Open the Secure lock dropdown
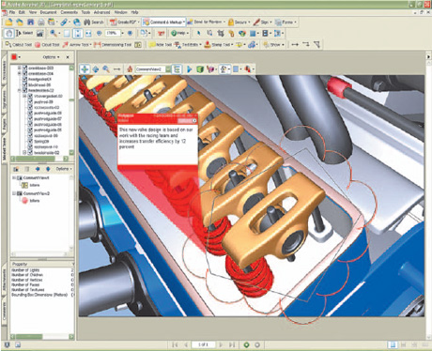 [x=239, y=22]
